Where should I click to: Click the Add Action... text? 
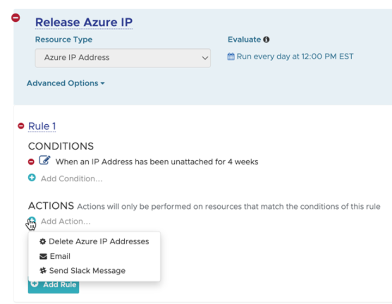[66, 221]
